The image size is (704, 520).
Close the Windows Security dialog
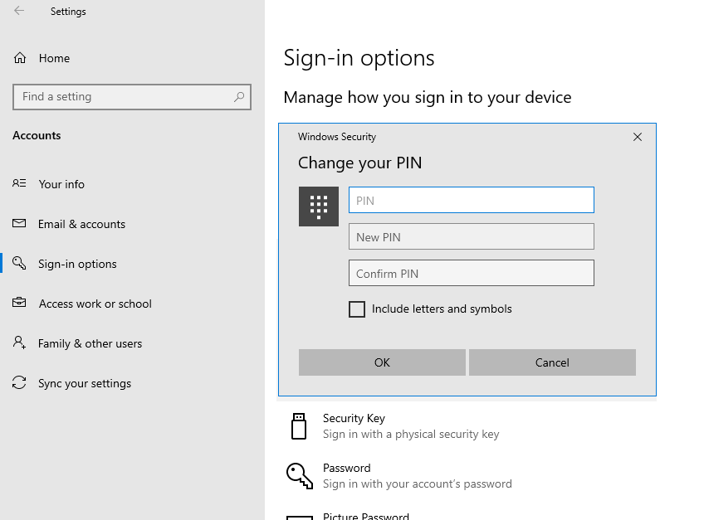[x=638, y=137]
